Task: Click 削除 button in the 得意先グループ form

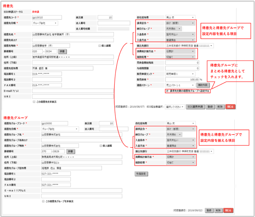Action: click(218, 210)
